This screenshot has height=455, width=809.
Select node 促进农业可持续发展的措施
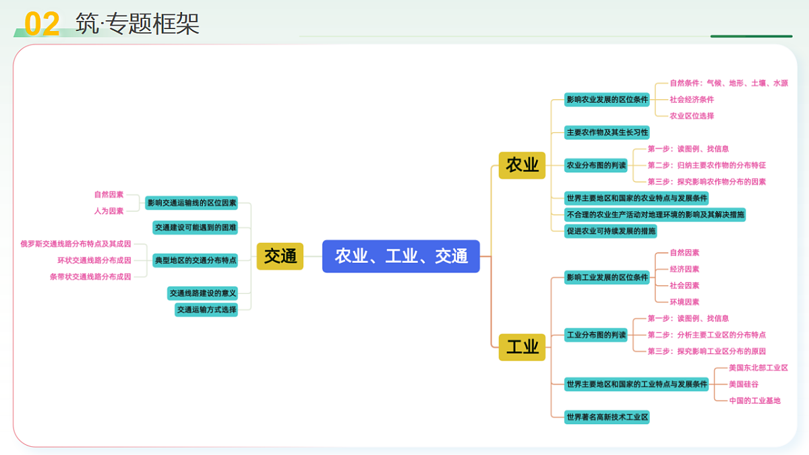click(611, 231)
